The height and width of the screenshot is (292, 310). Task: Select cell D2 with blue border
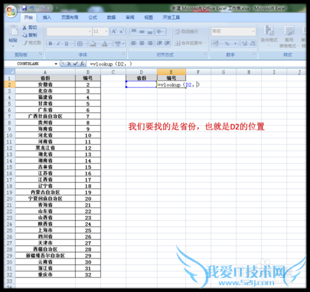point(141,84)
